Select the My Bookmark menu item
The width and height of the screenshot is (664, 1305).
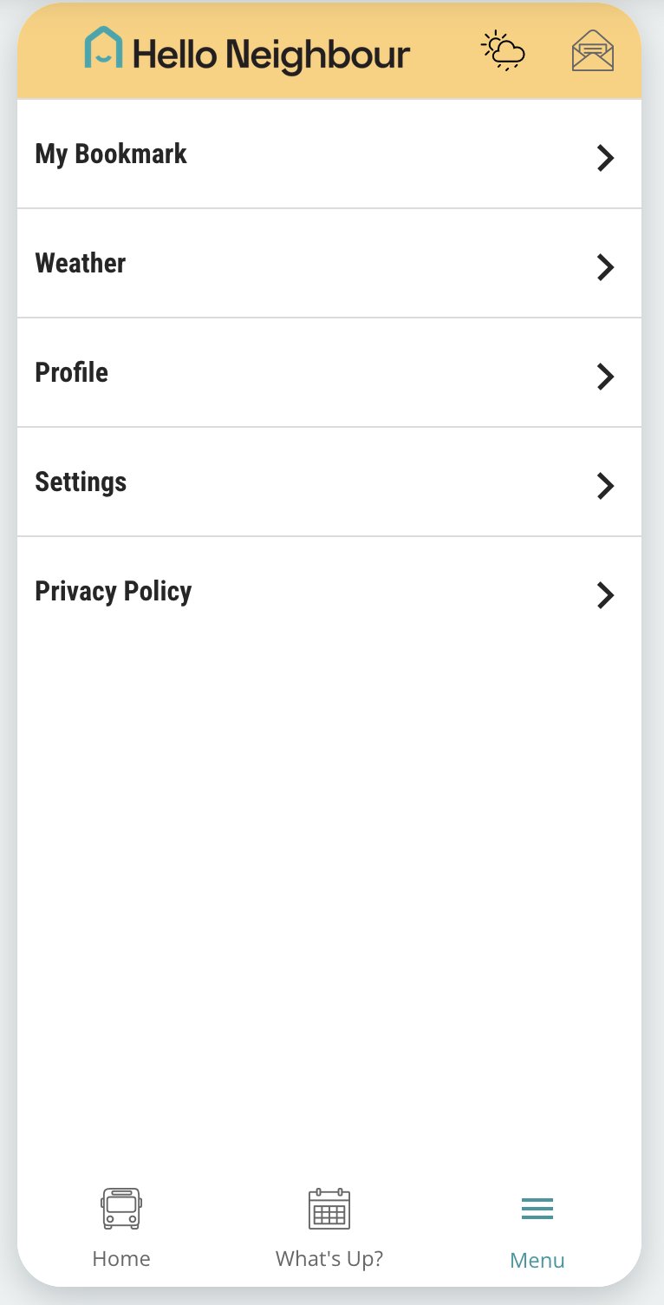click(x=111, y=154)
